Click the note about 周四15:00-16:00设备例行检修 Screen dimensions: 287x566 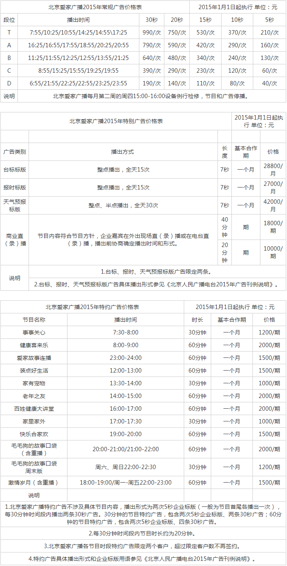click(152, 96)
